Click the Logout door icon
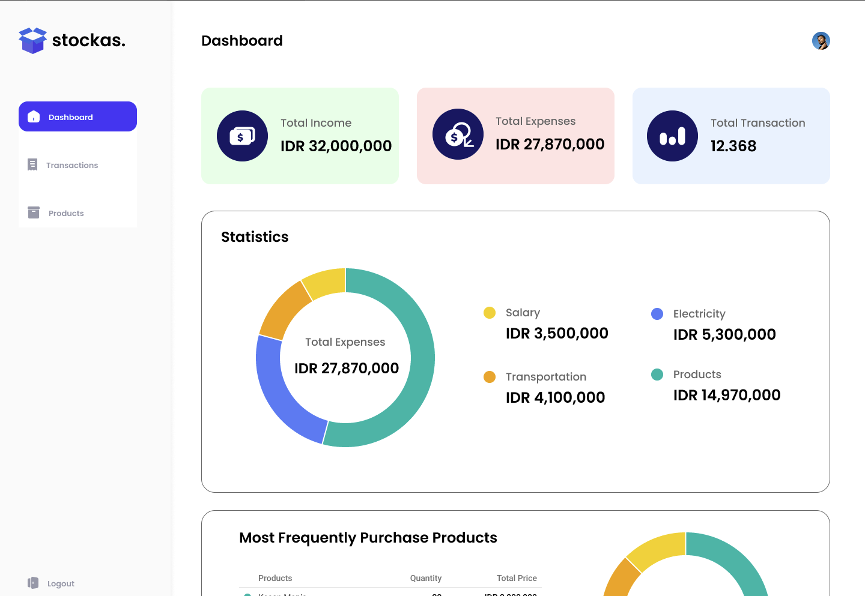 click(x=33, y=583)
